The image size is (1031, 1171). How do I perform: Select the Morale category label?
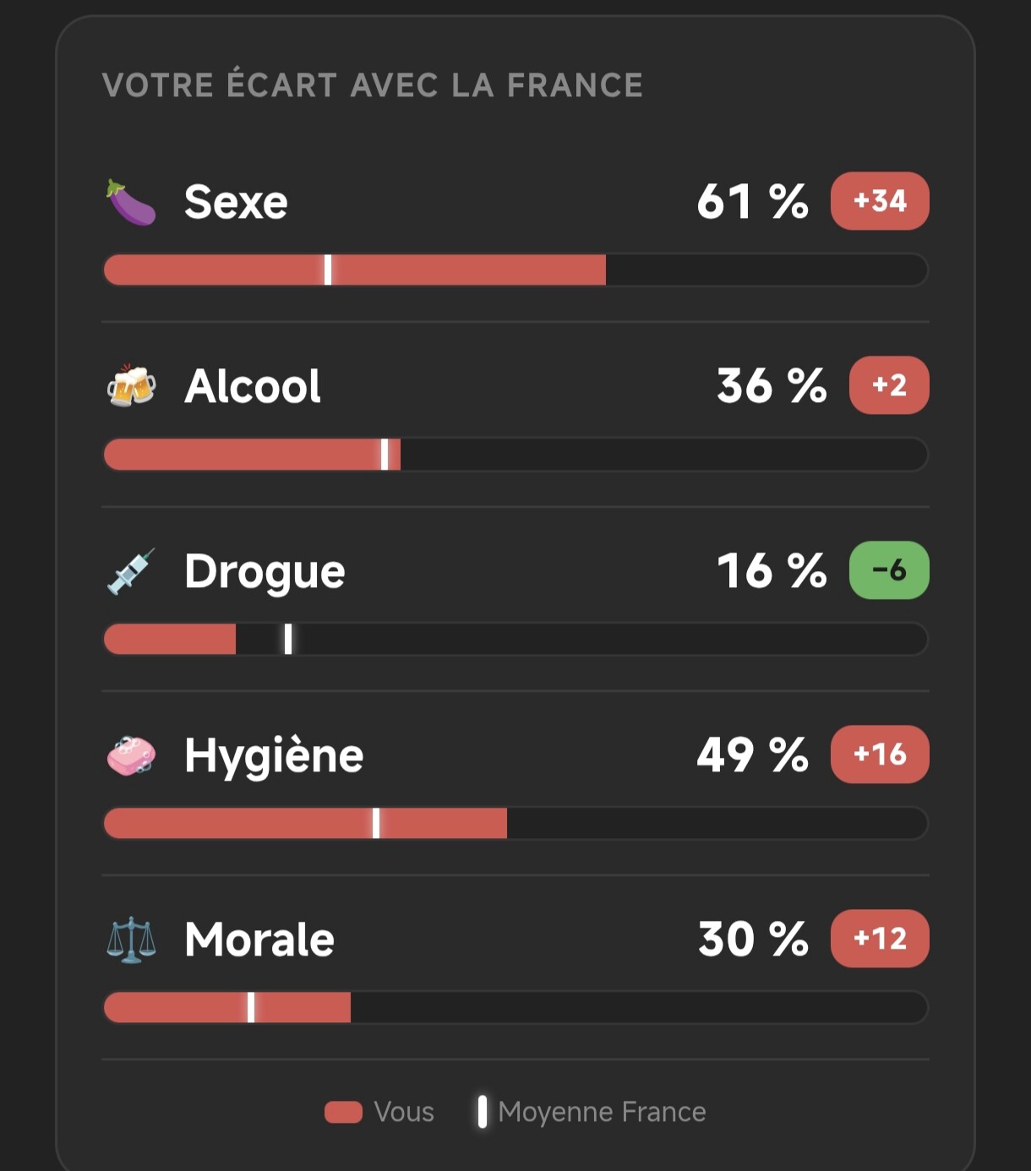(259, 940)
